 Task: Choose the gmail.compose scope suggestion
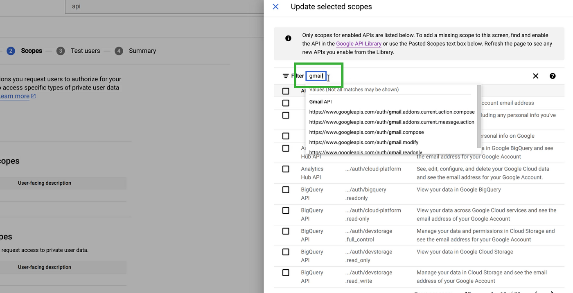coord(366,132)
